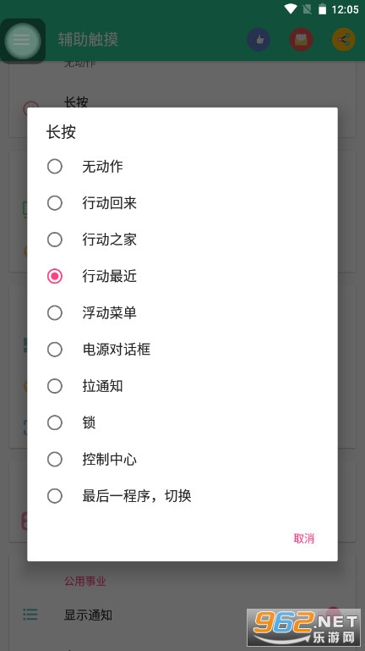Click the list icon beside 显示通知
Screen dimensions: 365x651
click(x=30, y=615)
